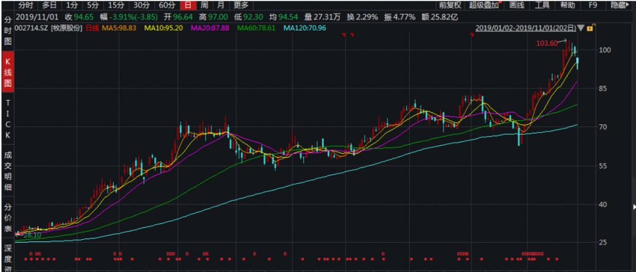The width and height of the screenshot is (636, 272).
Task: Open the TICK sidebar view
Action: (8, 119)
